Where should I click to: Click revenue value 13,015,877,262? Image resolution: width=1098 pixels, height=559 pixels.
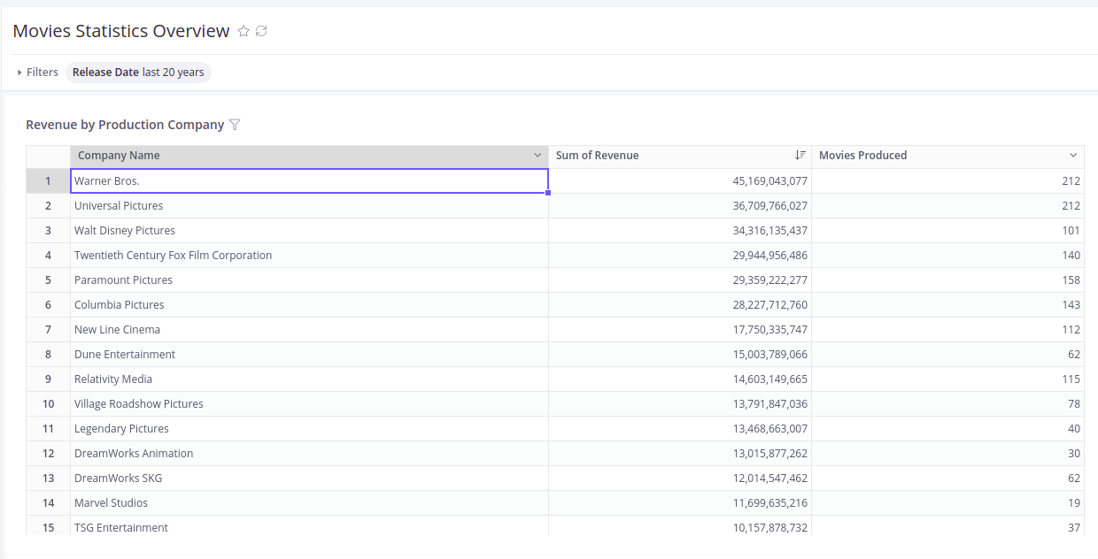(680, 453)
